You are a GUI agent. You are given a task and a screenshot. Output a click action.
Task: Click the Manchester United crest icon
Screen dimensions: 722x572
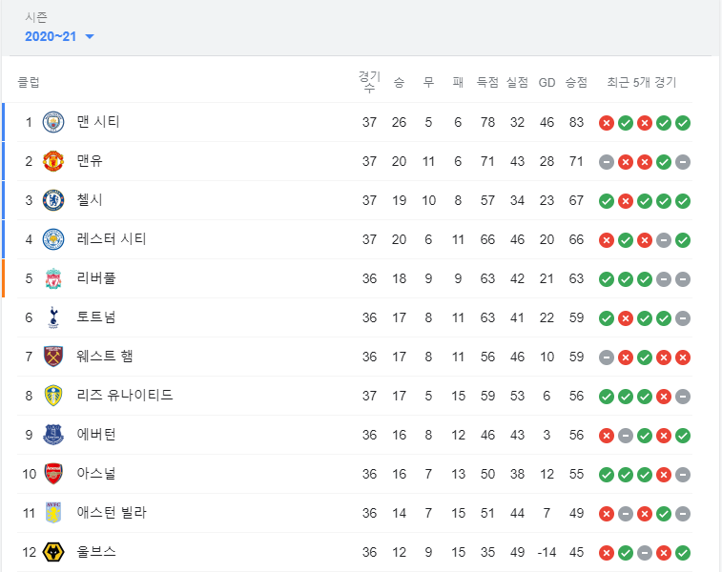(53, 161)
